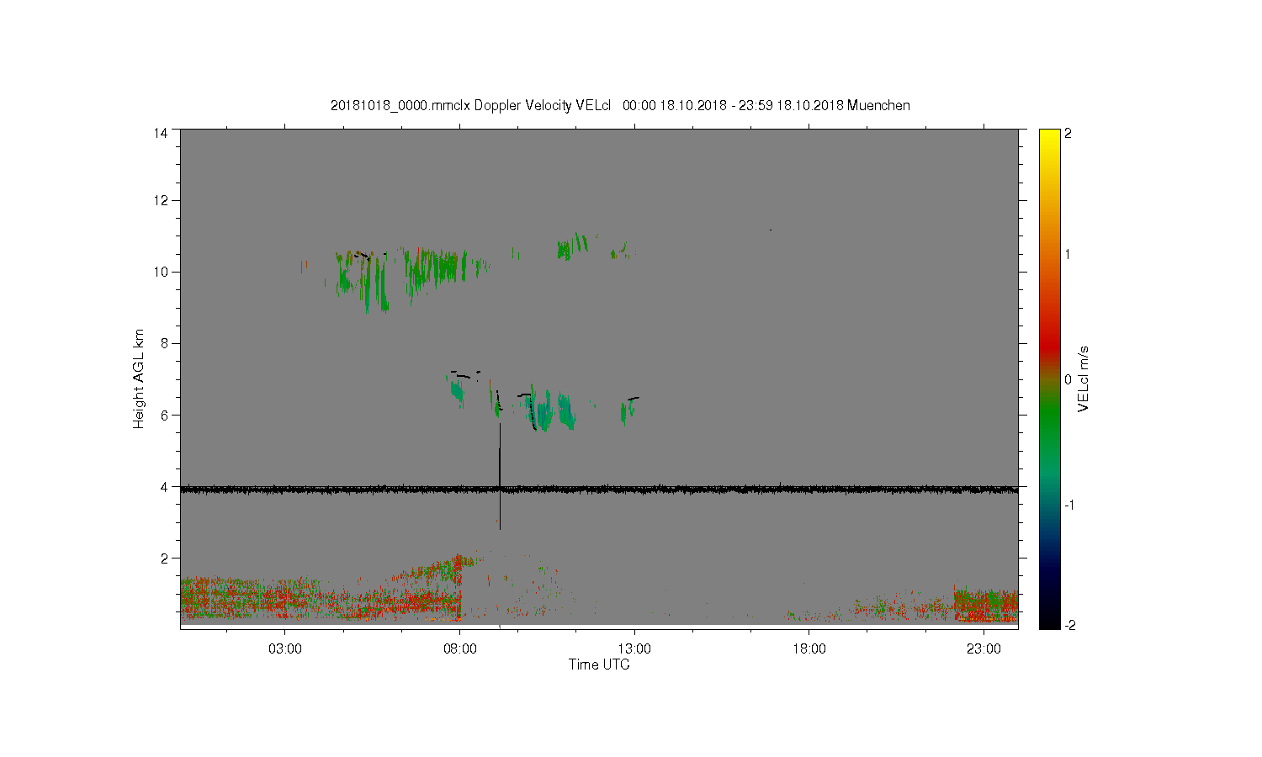Click the 03:00 time tick label

tap(285, 649)
